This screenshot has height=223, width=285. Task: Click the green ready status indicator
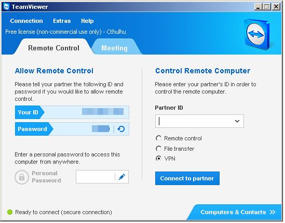click(10, 212)
